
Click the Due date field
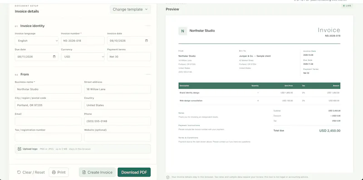(37, 57)
